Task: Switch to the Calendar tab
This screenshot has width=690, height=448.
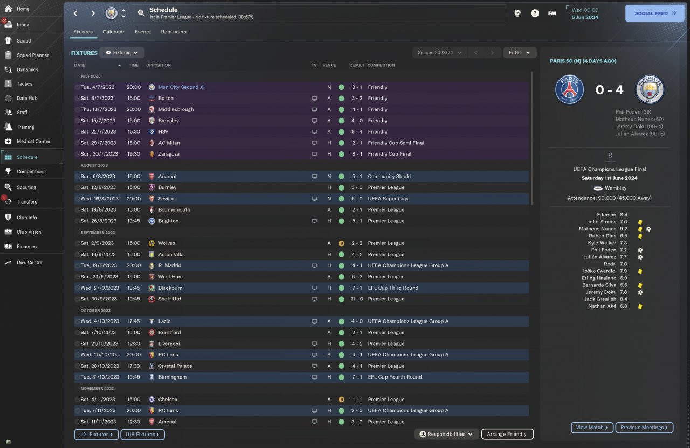Action: tap(113, 32)
